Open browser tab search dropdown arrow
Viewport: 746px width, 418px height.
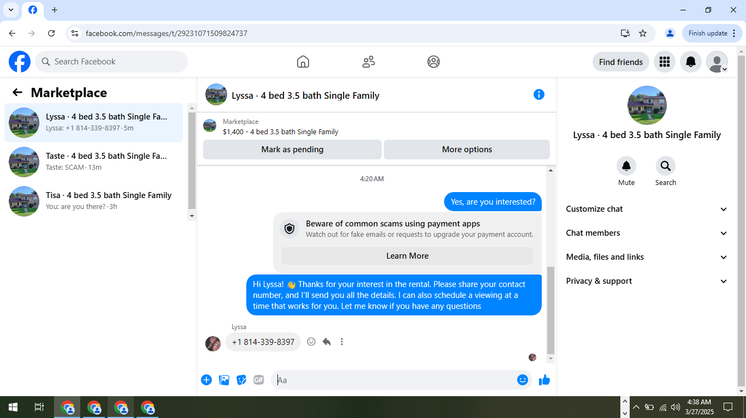click(10, 10)
